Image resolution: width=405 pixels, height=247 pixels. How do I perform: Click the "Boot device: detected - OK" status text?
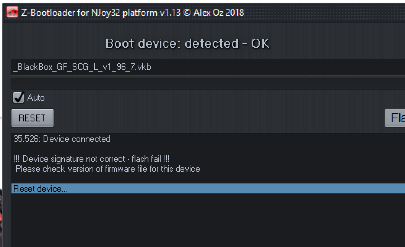coord(187,44)
